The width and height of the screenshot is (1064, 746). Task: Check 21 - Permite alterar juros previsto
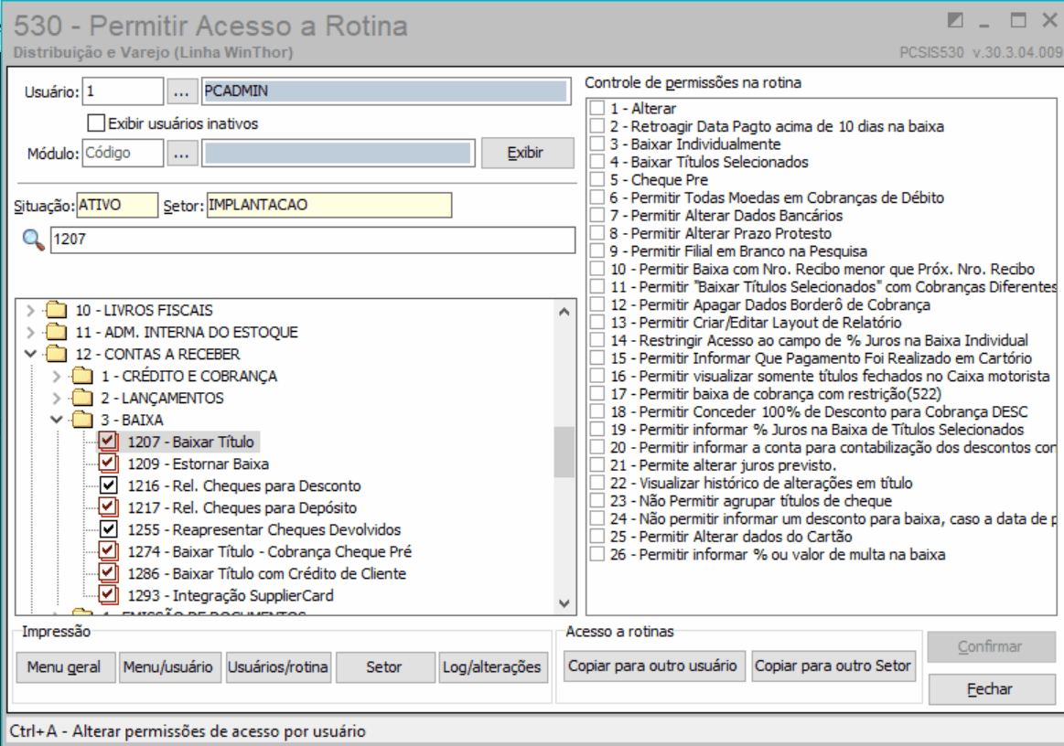(x=597, y=465)
